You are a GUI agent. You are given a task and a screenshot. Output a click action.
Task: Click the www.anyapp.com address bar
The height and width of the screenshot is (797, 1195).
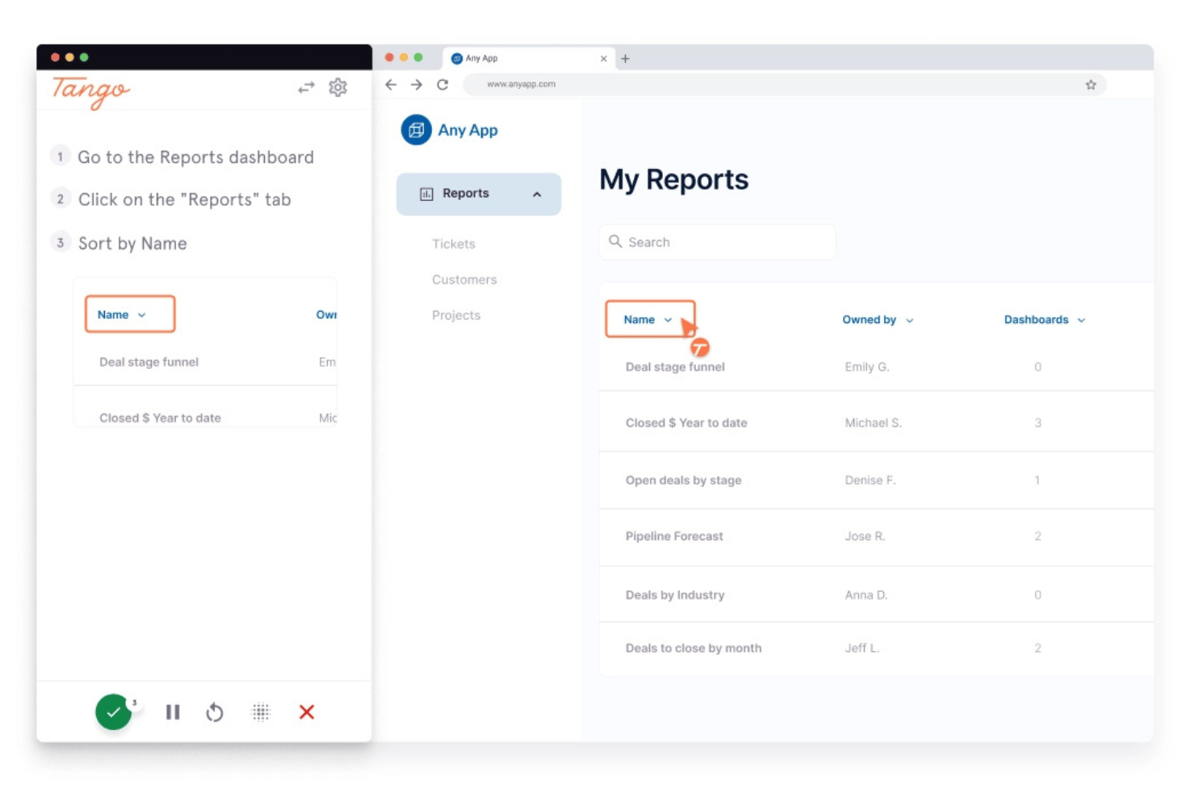[784, 84]
